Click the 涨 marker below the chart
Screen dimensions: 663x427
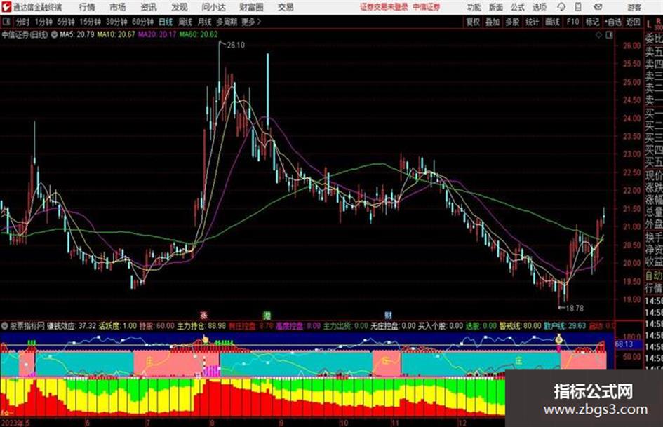tap(203, 316)
